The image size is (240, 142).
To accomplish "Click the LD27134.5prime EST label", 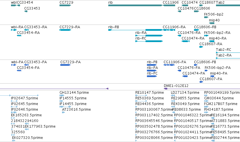I will point(185,93).
